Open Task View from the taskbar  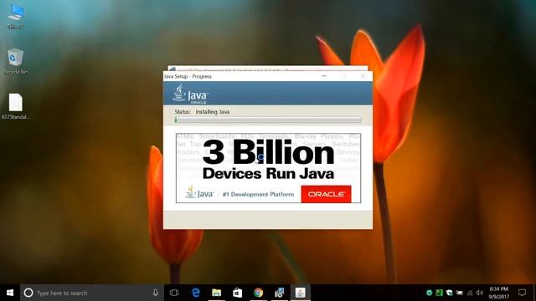[x=174, y=293]
